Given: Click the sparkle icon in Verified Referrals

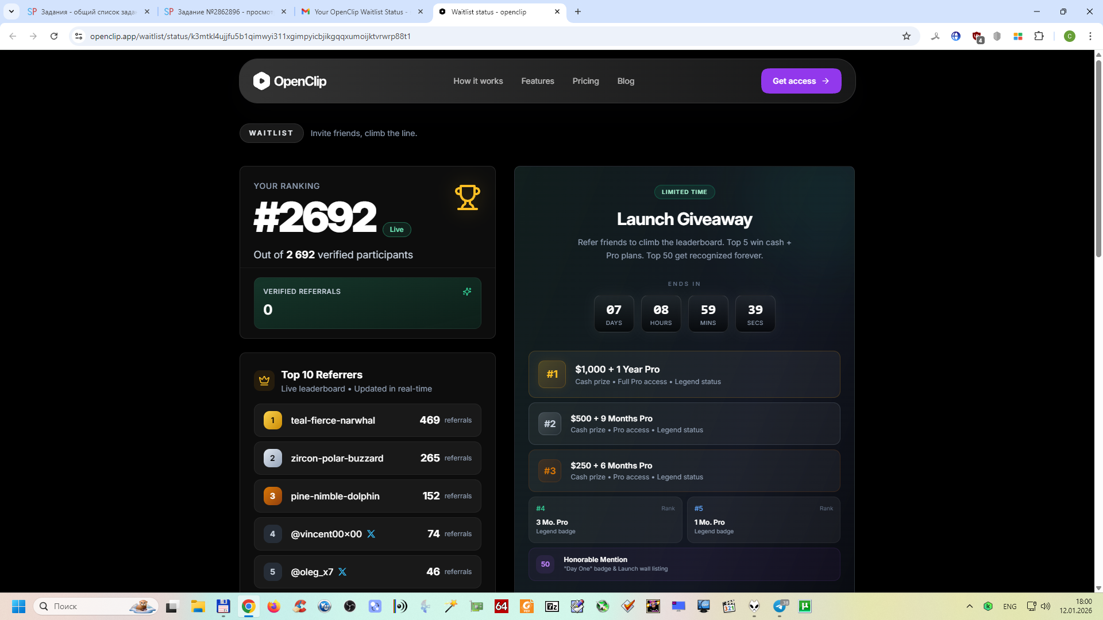Looking at the screenshot, I should 467,292.
